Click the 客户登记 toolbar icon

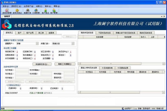click(45, 11)
